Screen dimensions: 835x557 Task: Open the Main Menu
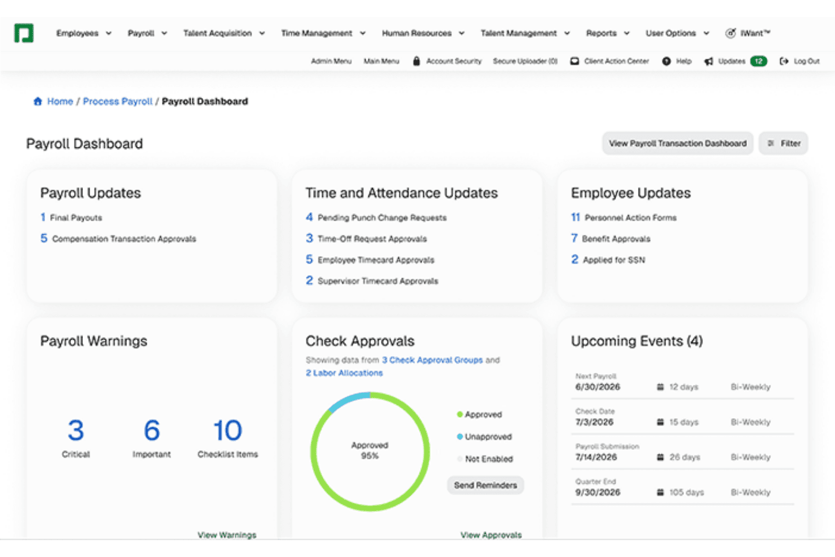click(381, 61)
